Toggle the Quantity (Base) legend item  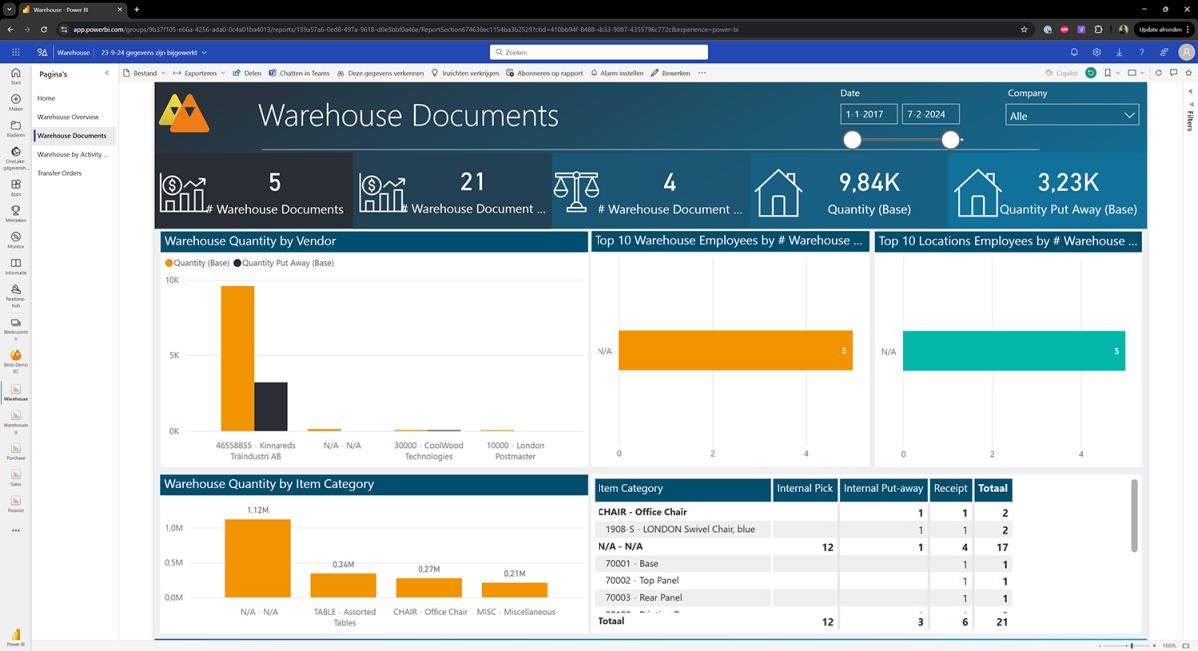198,263
